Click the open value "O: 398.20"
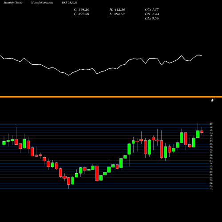 82,10
